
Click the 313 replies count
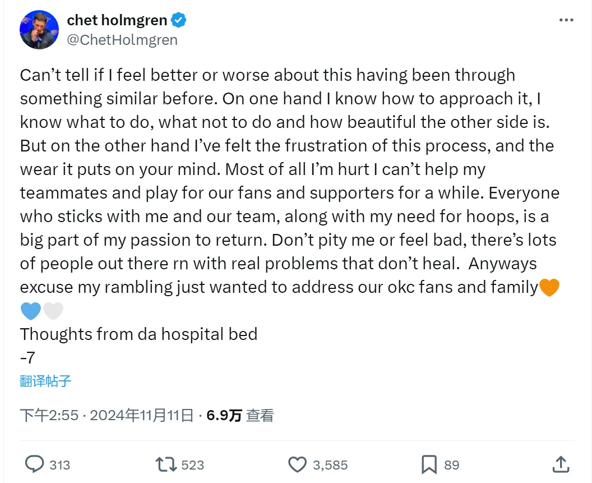coord(60,464)
